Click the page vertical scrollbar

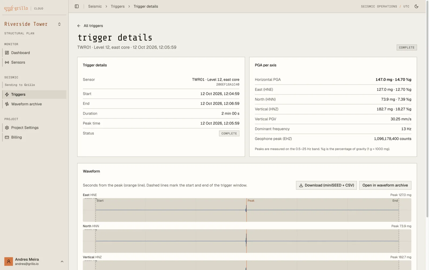tap(427, 109)
